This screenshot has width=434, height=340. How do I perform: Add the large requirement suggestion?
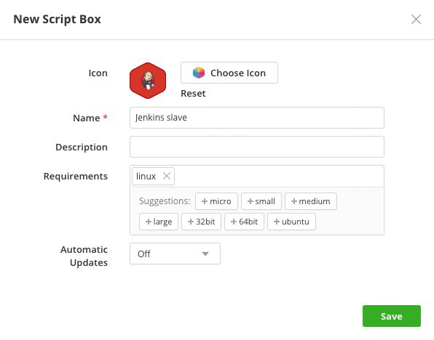point(159,222)
